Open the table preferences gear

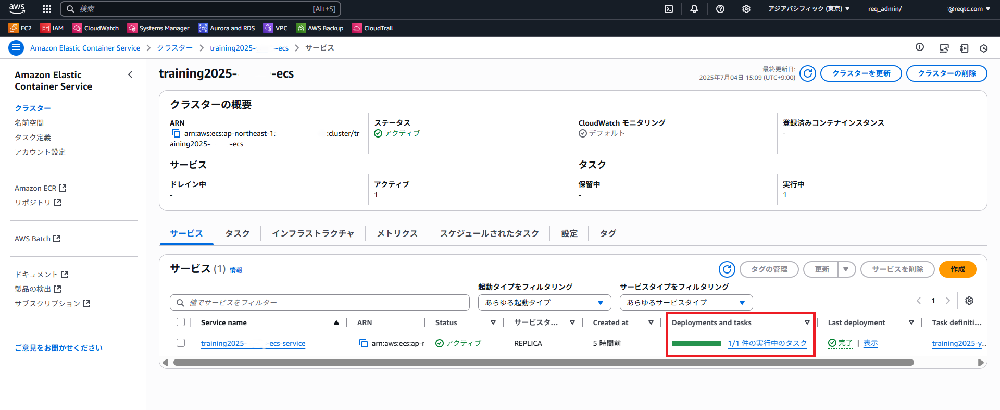coord(969,301)
